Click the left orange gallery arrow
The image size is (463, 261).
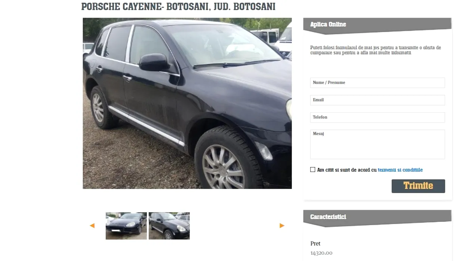[92, 226]
